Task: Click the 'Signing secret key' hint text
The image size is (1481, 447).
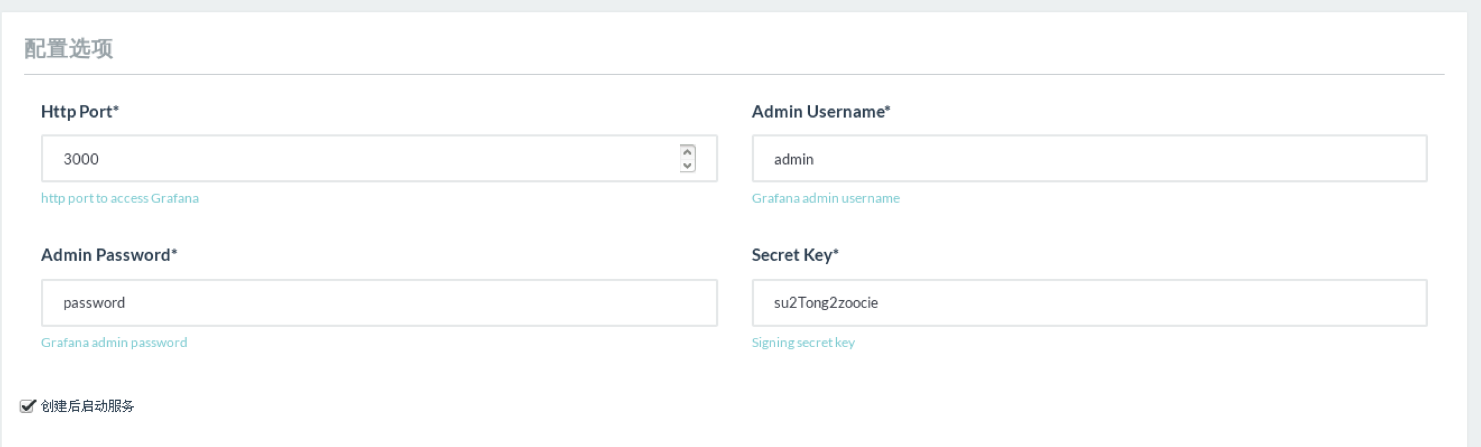Action: [803, 342]
